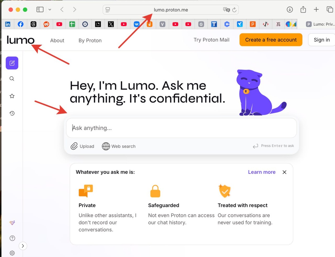The height and width of the screenshot is (257, 335).
Task: Open the page menu icon in address bar
Action: click(108, 10)
